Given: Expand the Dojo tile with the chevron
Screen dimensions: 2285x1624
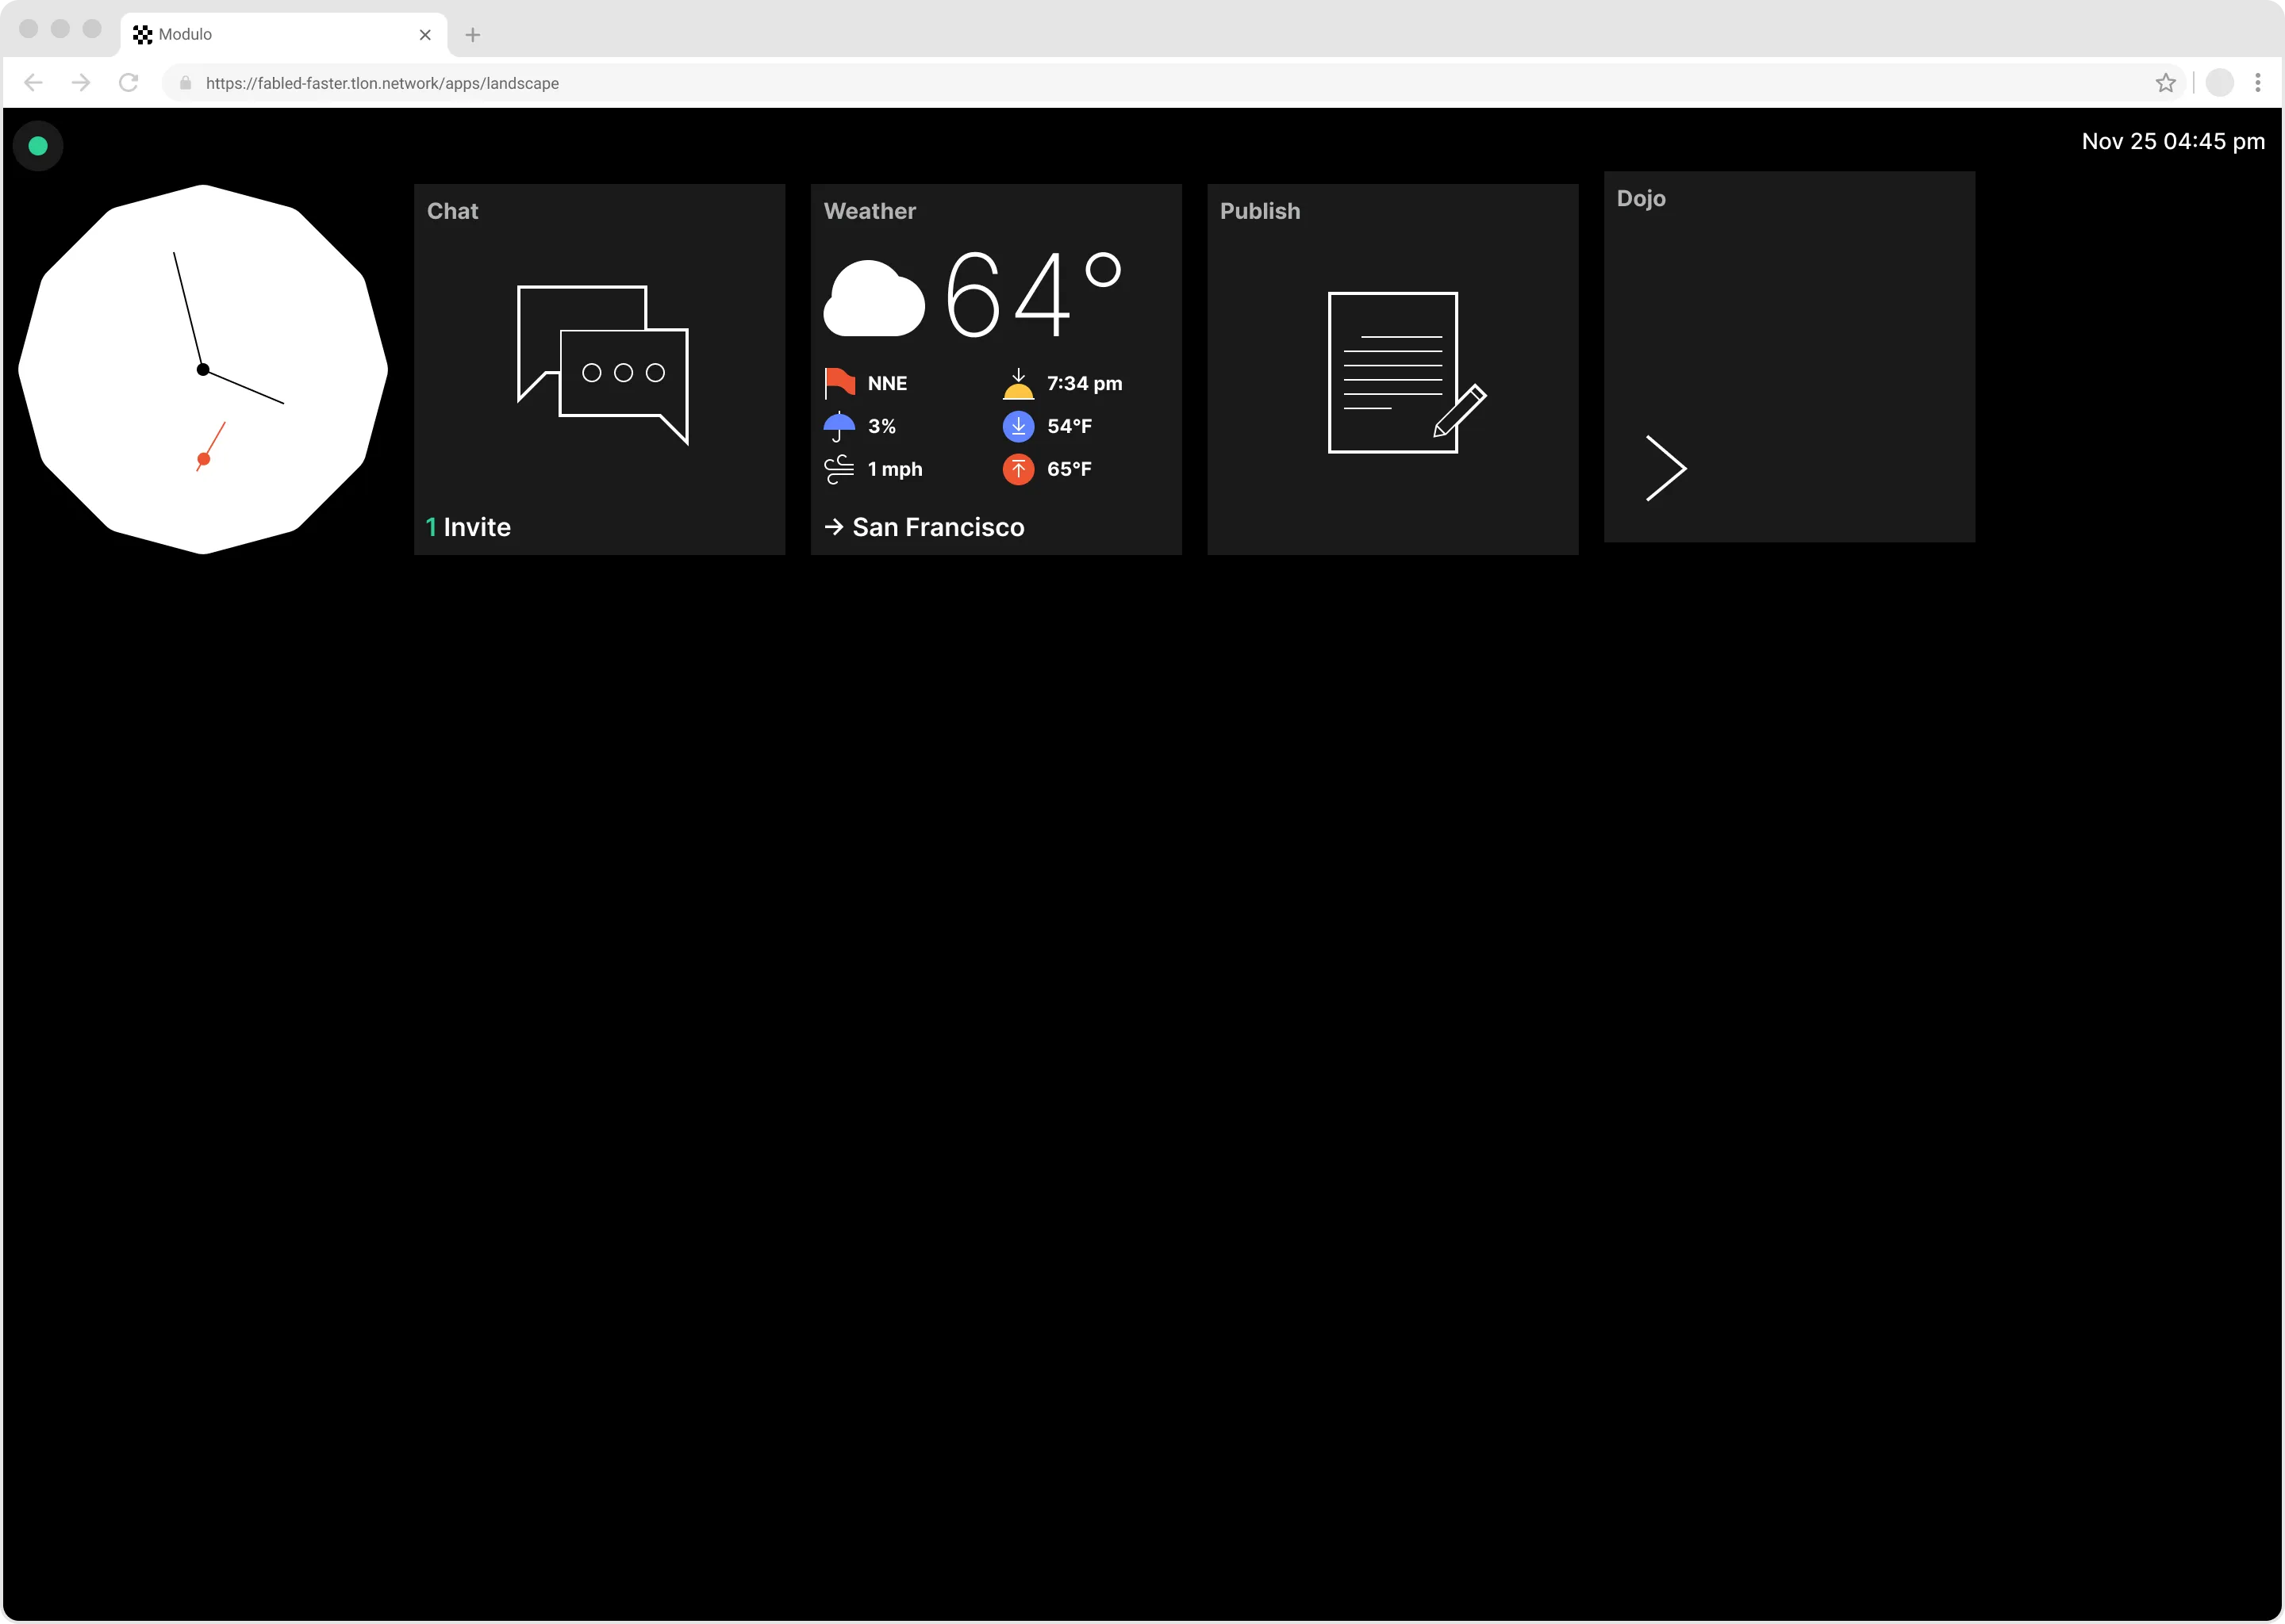Looking at the screenshot, I should point(1665,467).
